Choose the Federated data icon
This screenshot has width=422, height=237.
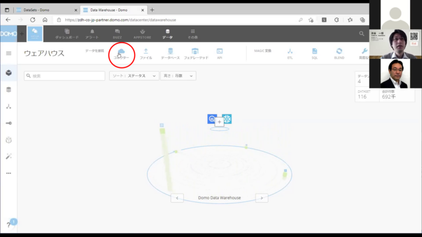click(x=195, y=51)
